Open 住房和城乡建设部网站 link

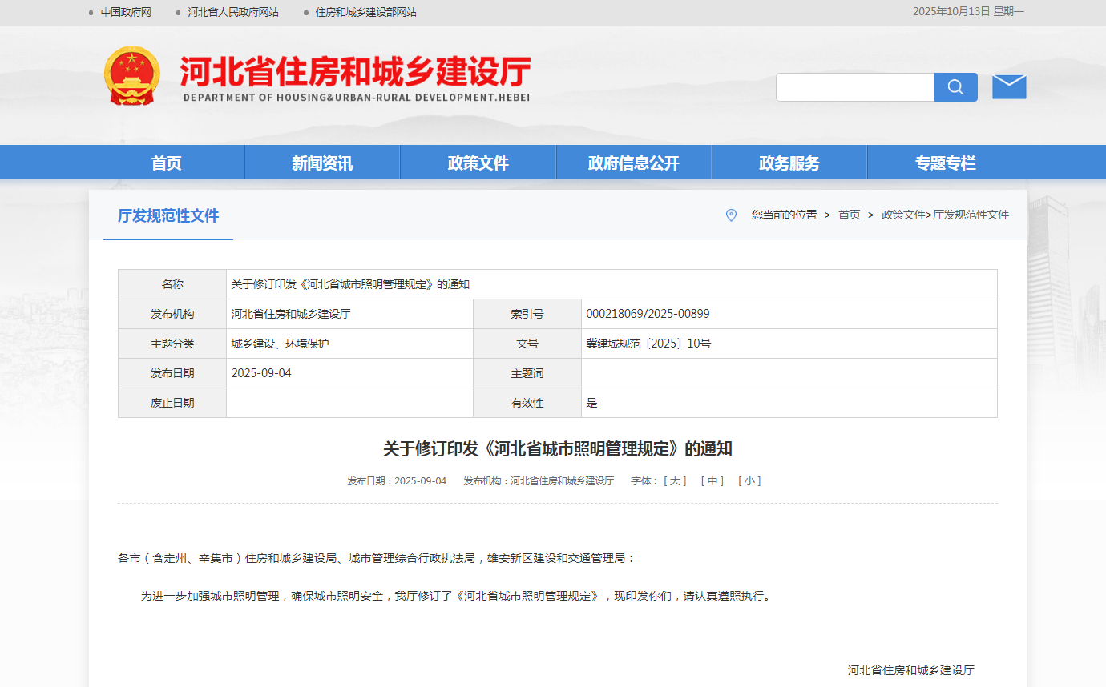point(365,12)
